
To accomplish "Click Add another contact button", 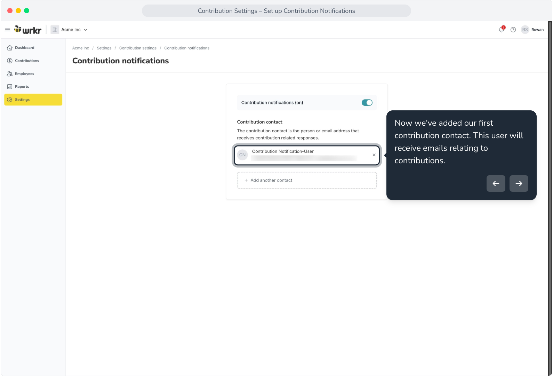I will click(307, 180).
